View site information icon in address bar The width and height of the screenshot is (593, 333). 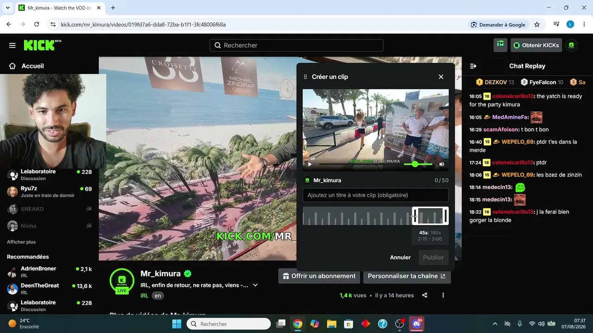click(x=53, y=25)
